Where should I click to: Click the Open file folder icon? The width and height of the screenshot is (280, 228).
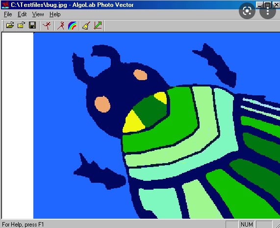10,25
